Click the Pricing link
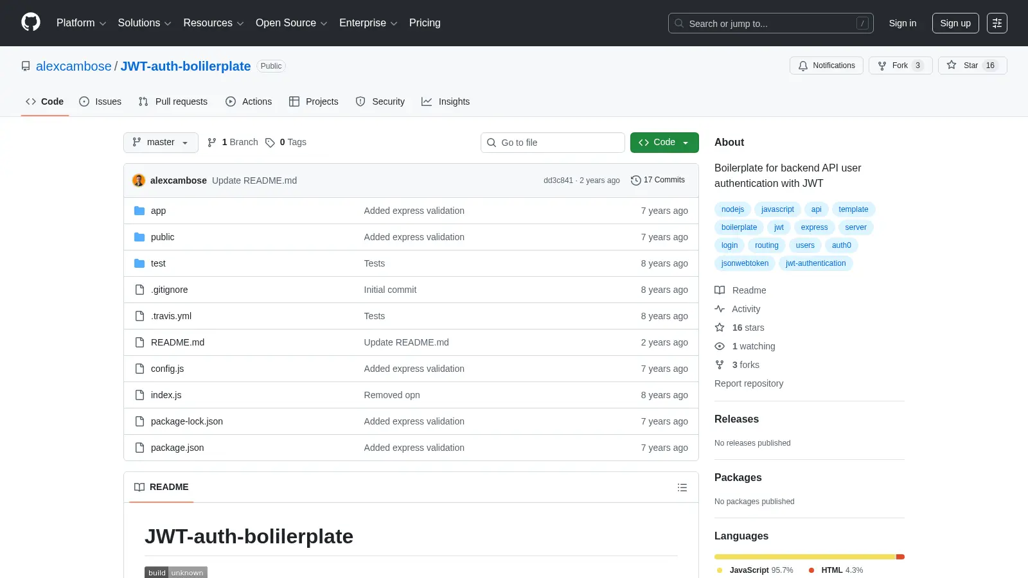This screenshot has height=578, width=1028. [425, 23]
